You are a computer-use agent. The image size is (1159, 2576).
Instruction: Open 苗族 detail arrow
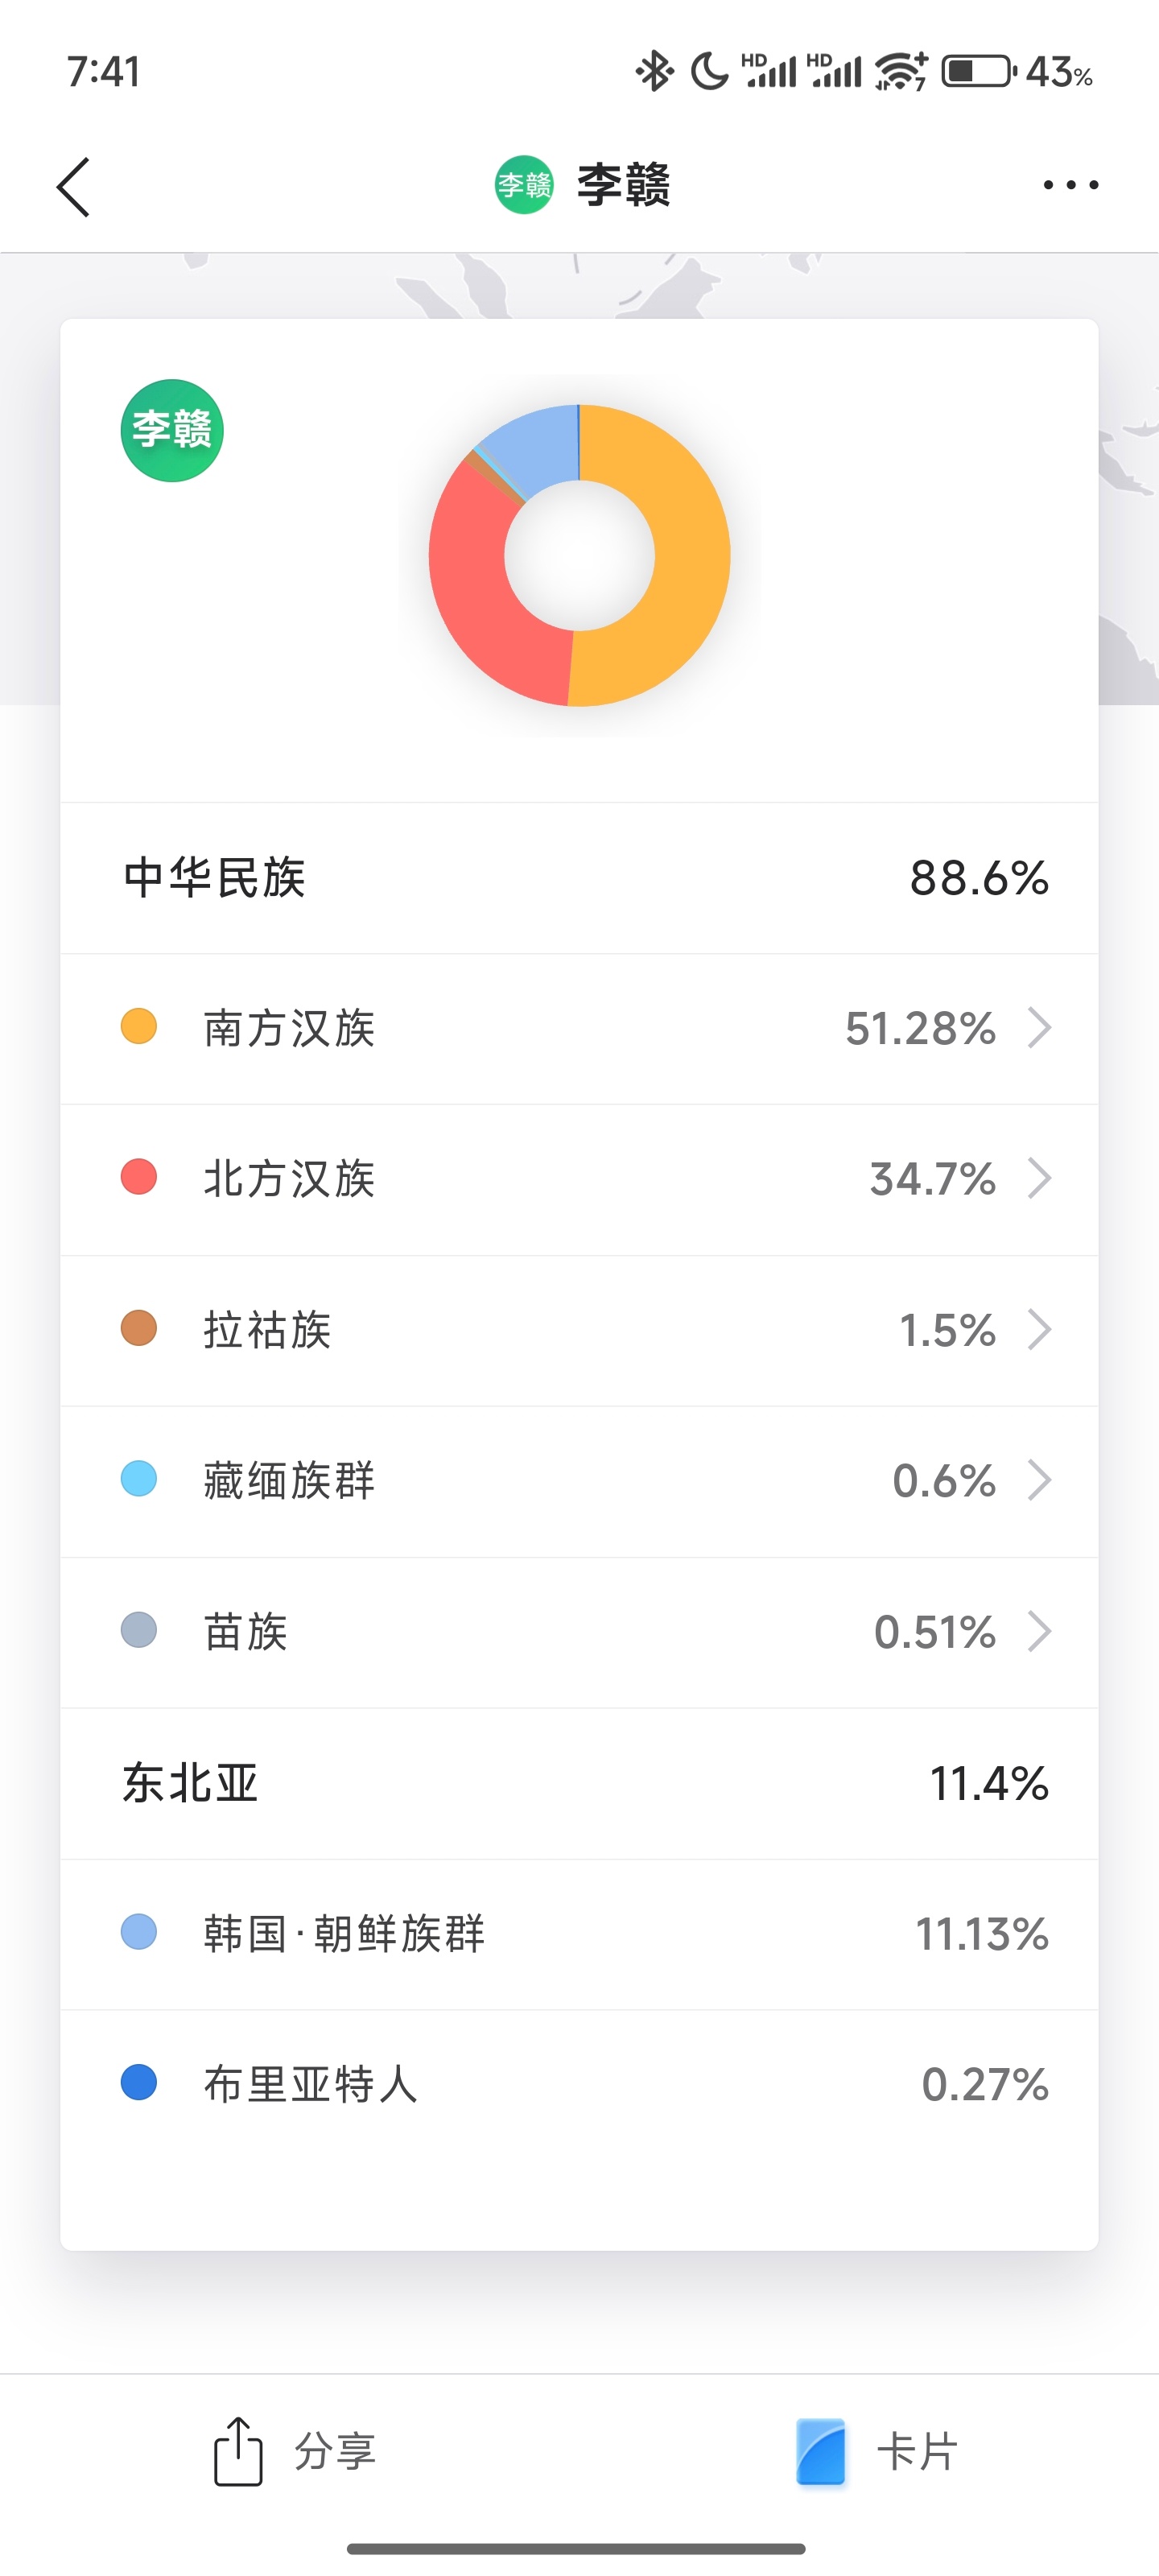click(x=1040, y=1632)
